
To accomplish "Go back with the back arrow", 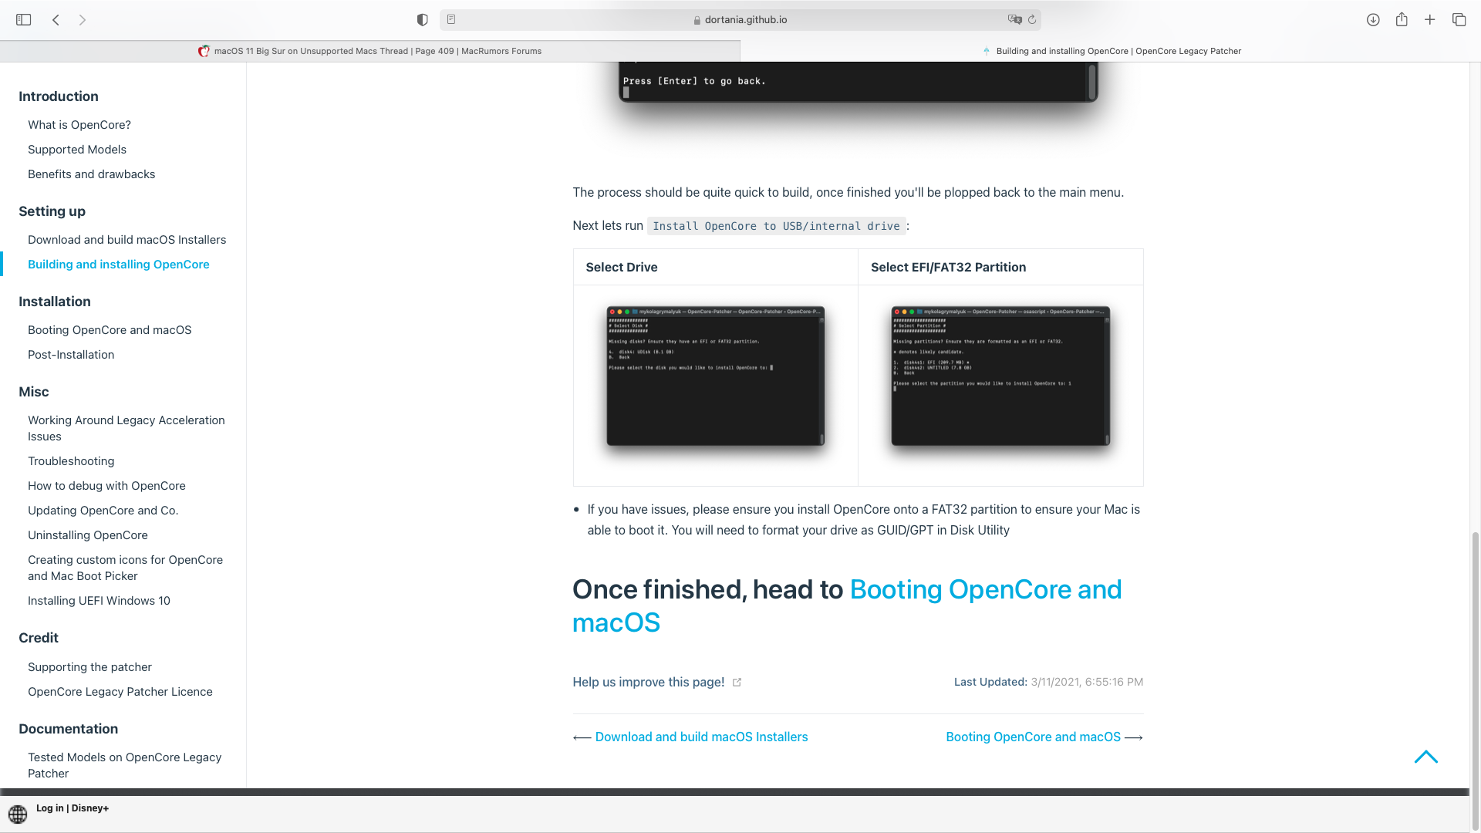I will (x=56, y=20).
